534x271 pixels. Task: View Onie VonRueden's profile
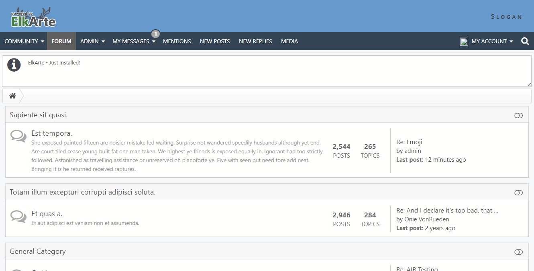point(426,219)
